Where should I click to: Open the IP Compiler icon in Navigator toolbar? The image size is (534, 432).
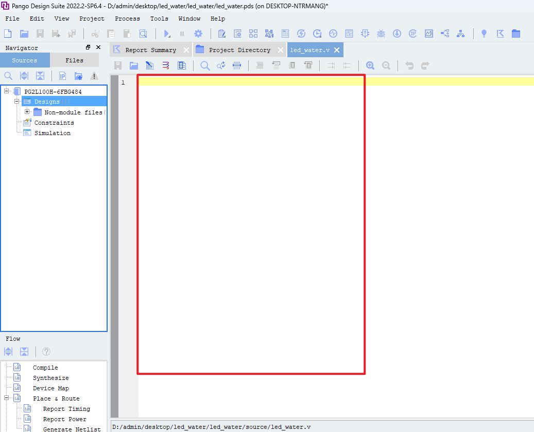pyautogui.click(x=62, y=76)
